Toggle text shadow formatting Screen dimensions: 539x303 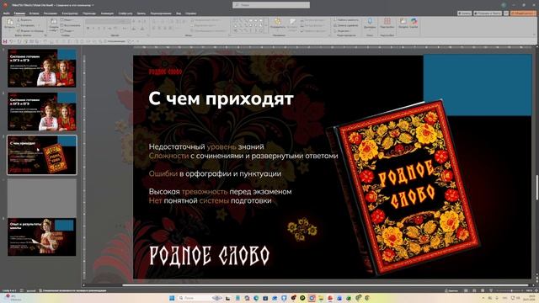(x=104, y=29)
